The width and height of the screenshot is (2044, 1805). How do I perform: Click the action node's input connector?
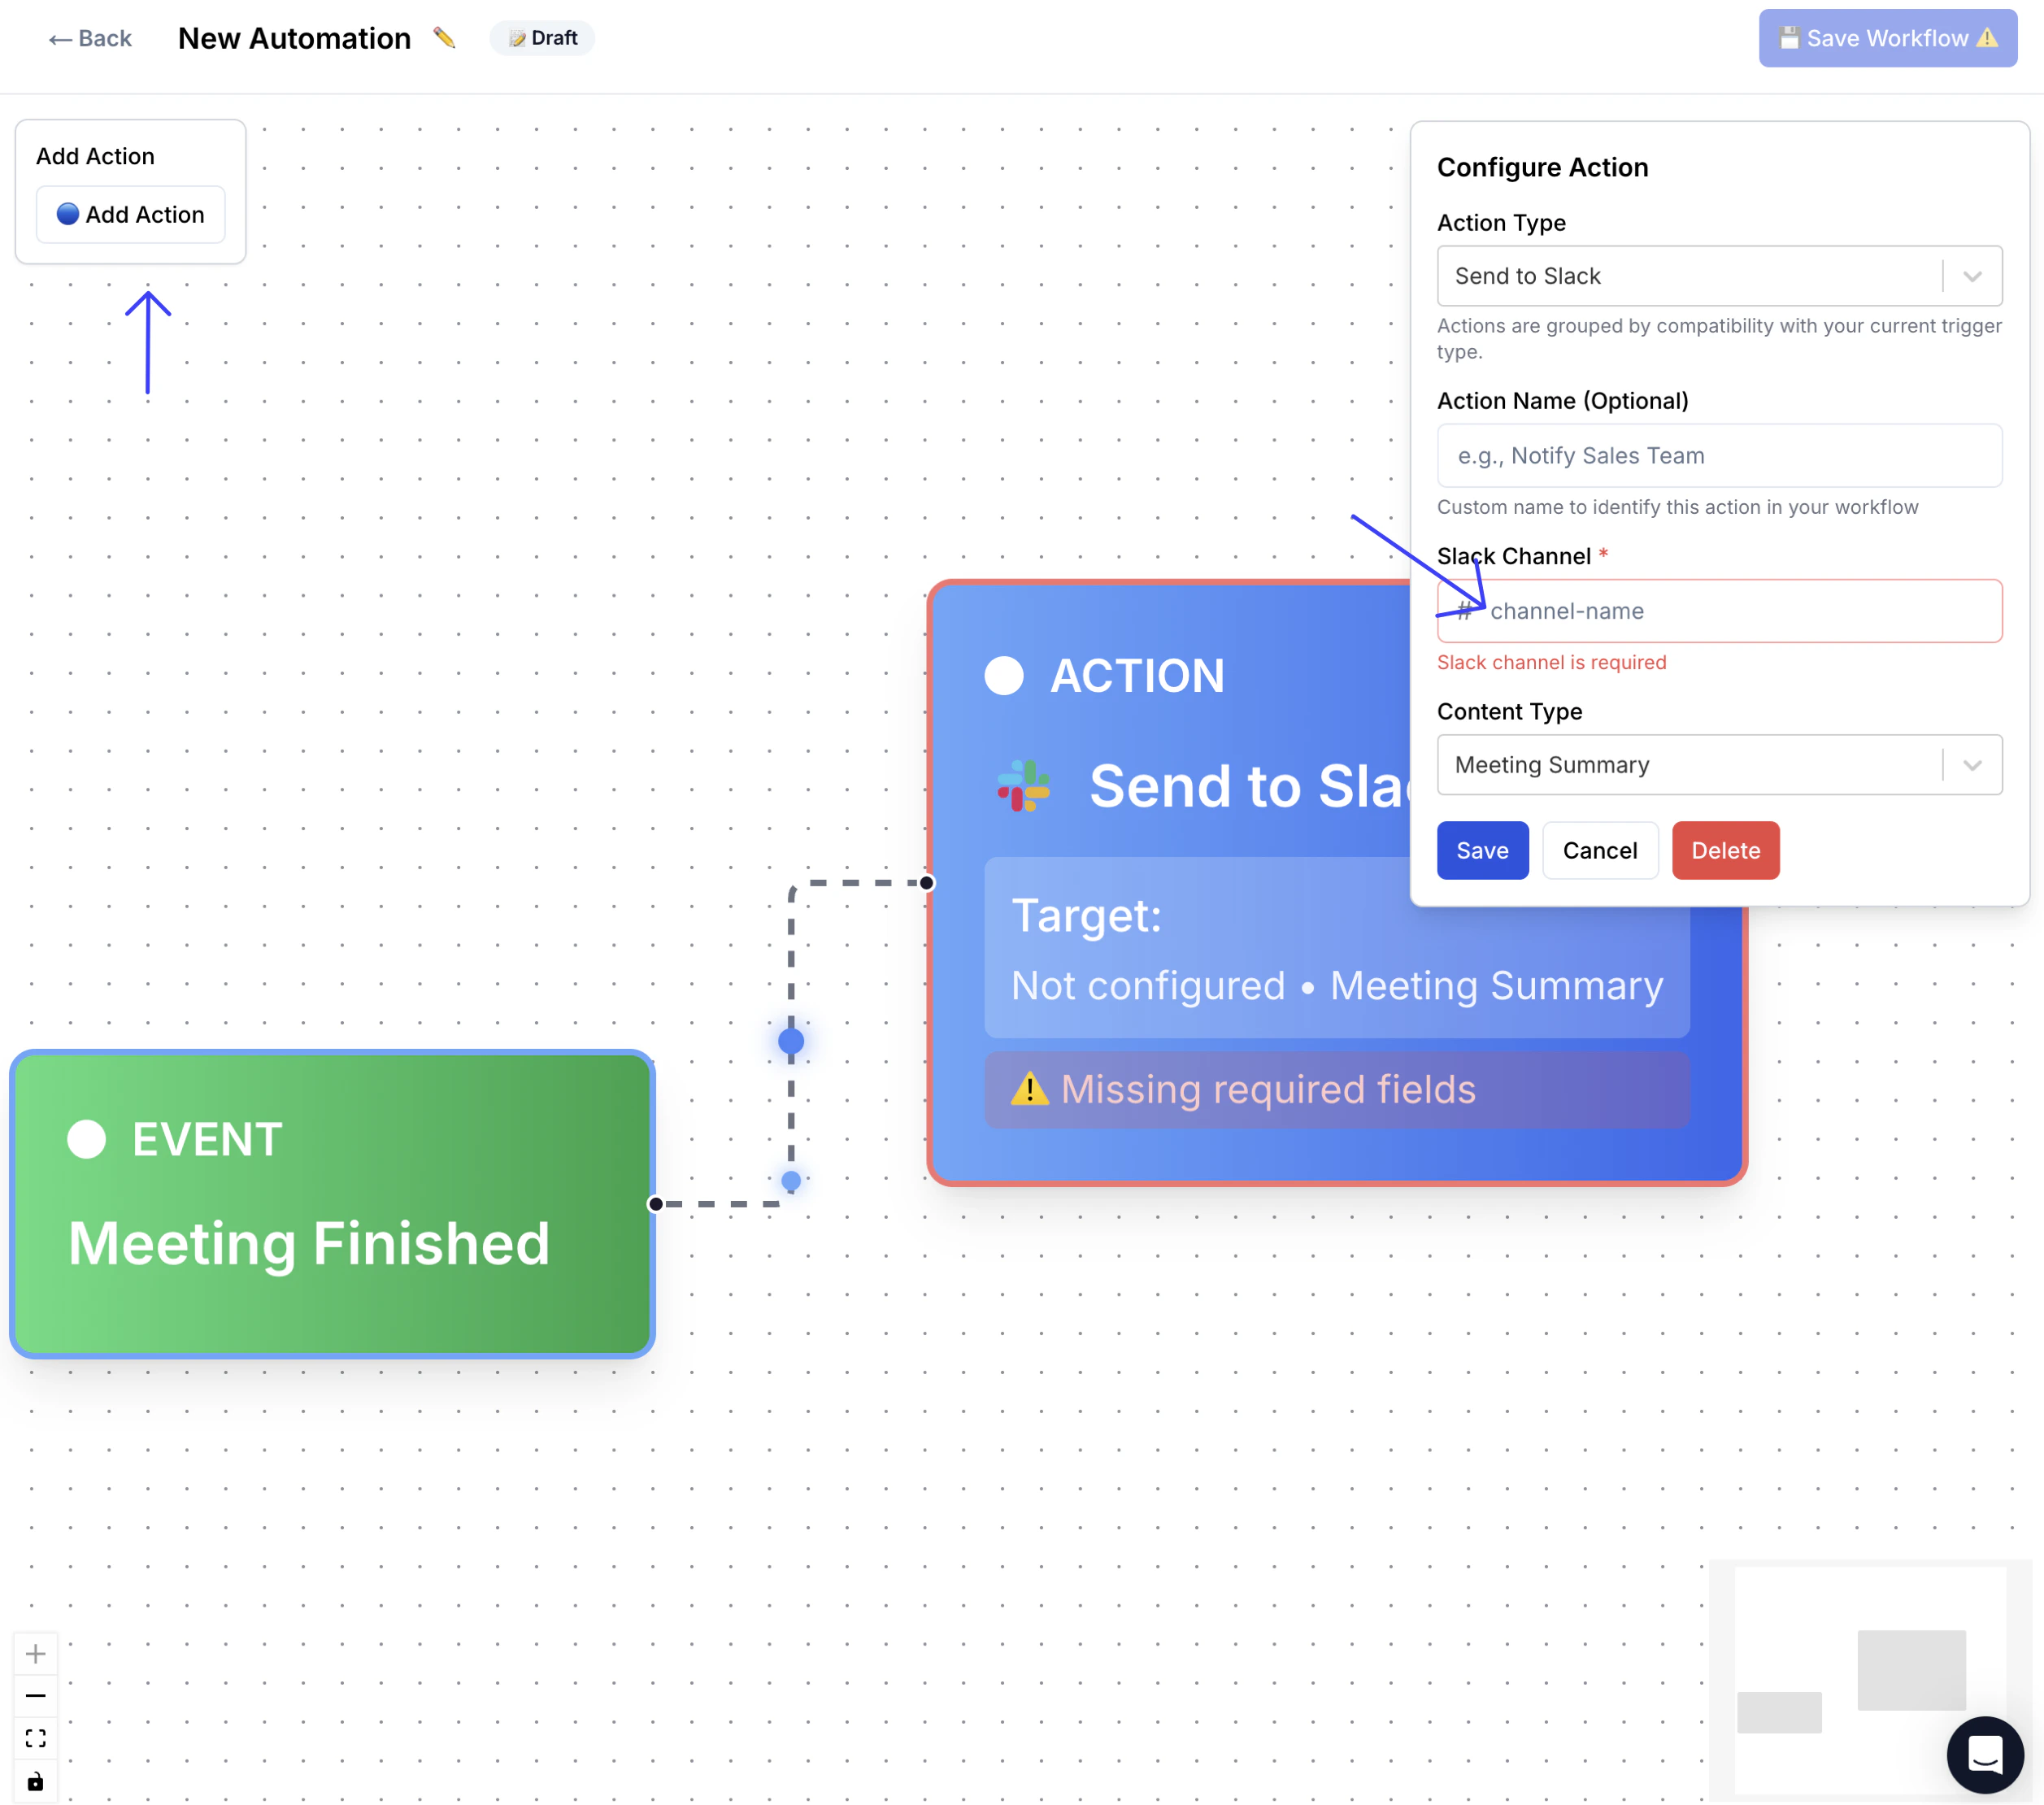coord(927,883)
